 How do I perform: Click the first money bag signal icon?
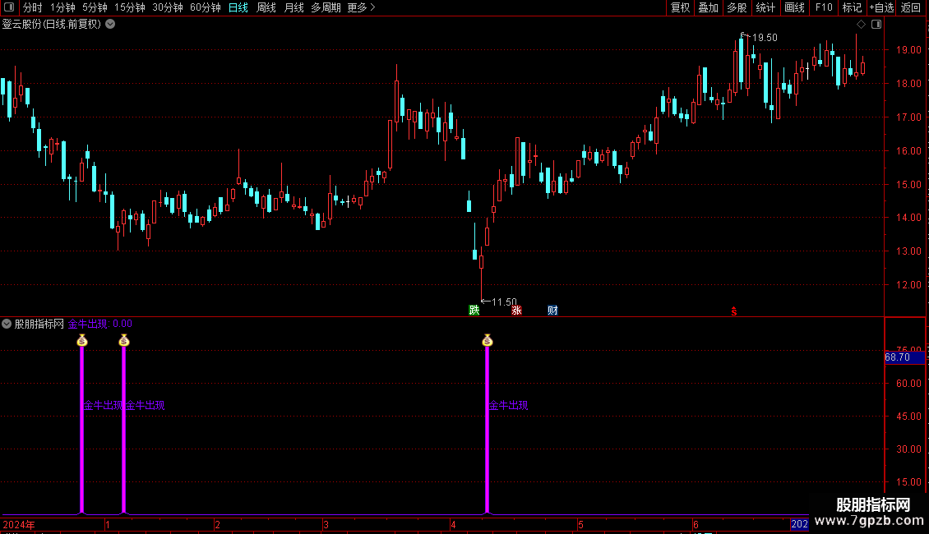[x=82, y=340]
